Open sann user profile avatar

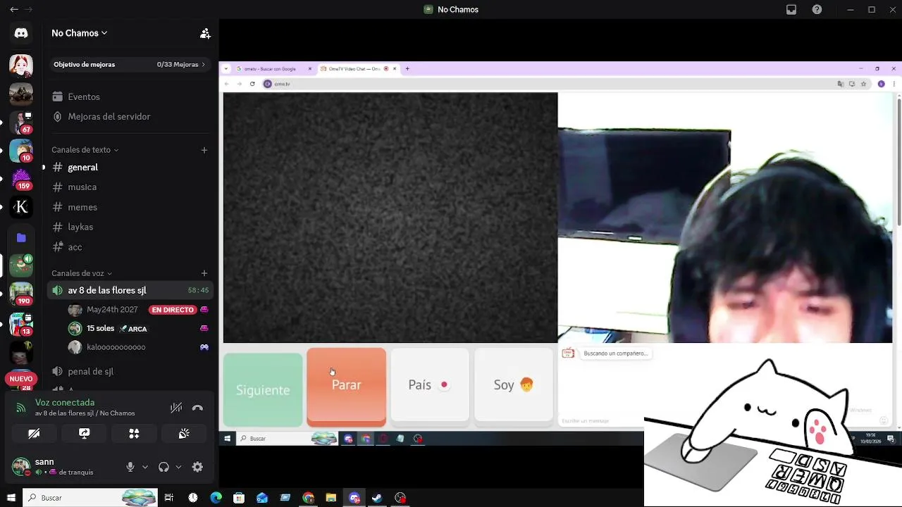coord(21,466)
